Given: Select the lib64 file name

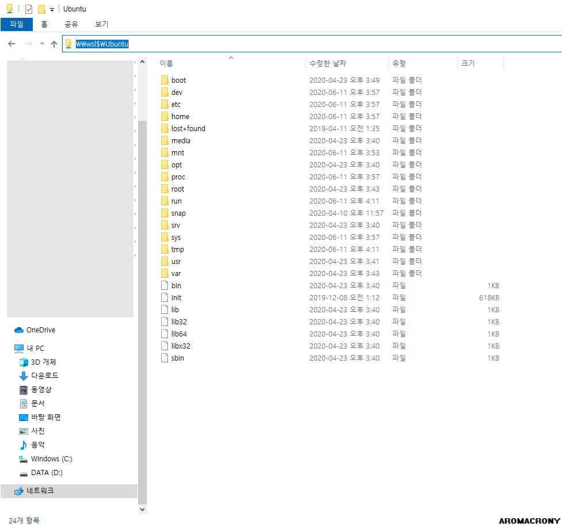Looking at the screenshot, I should 179,334.
